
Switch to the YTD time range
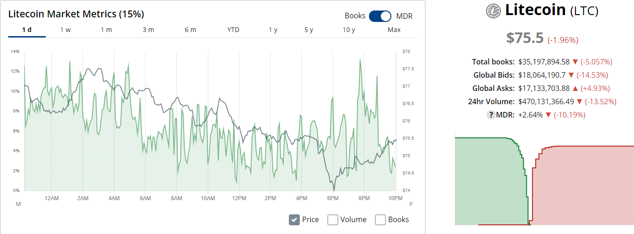coord(233,30)
